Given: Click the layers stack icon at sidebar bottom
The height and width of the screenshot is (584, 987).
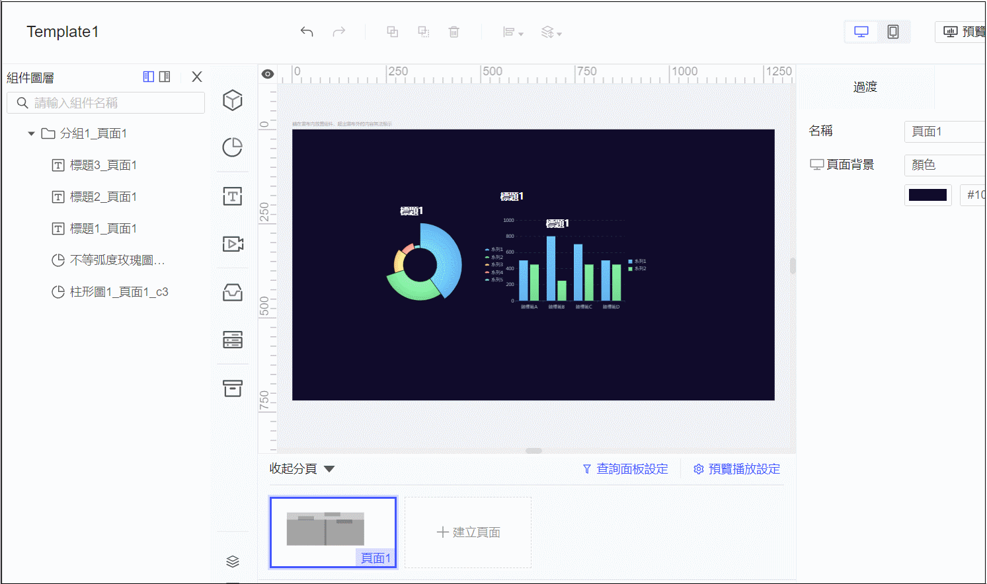Looking at the screenshot, I should click(x=233, y=562).
